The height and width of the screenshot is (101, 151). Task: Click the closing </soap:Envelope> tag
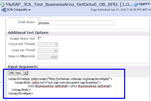point(20,93)
